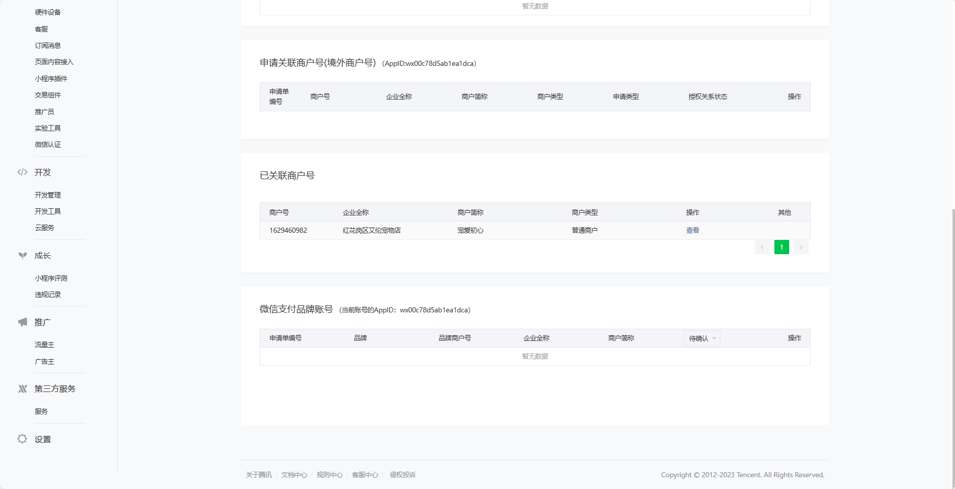
Task: Open 实验工具 menu item
Action: coord(48,128)
